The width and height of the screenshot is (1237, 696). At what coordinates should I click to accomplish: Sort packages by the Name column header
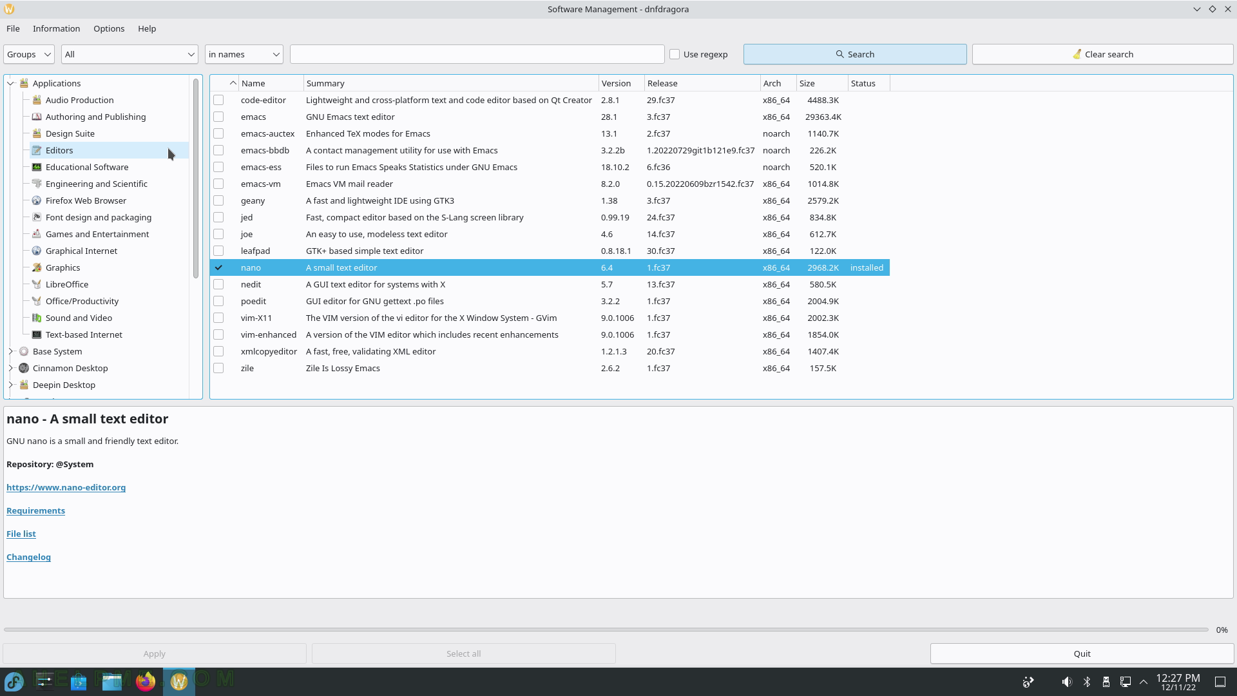click(x=271, y=83)
